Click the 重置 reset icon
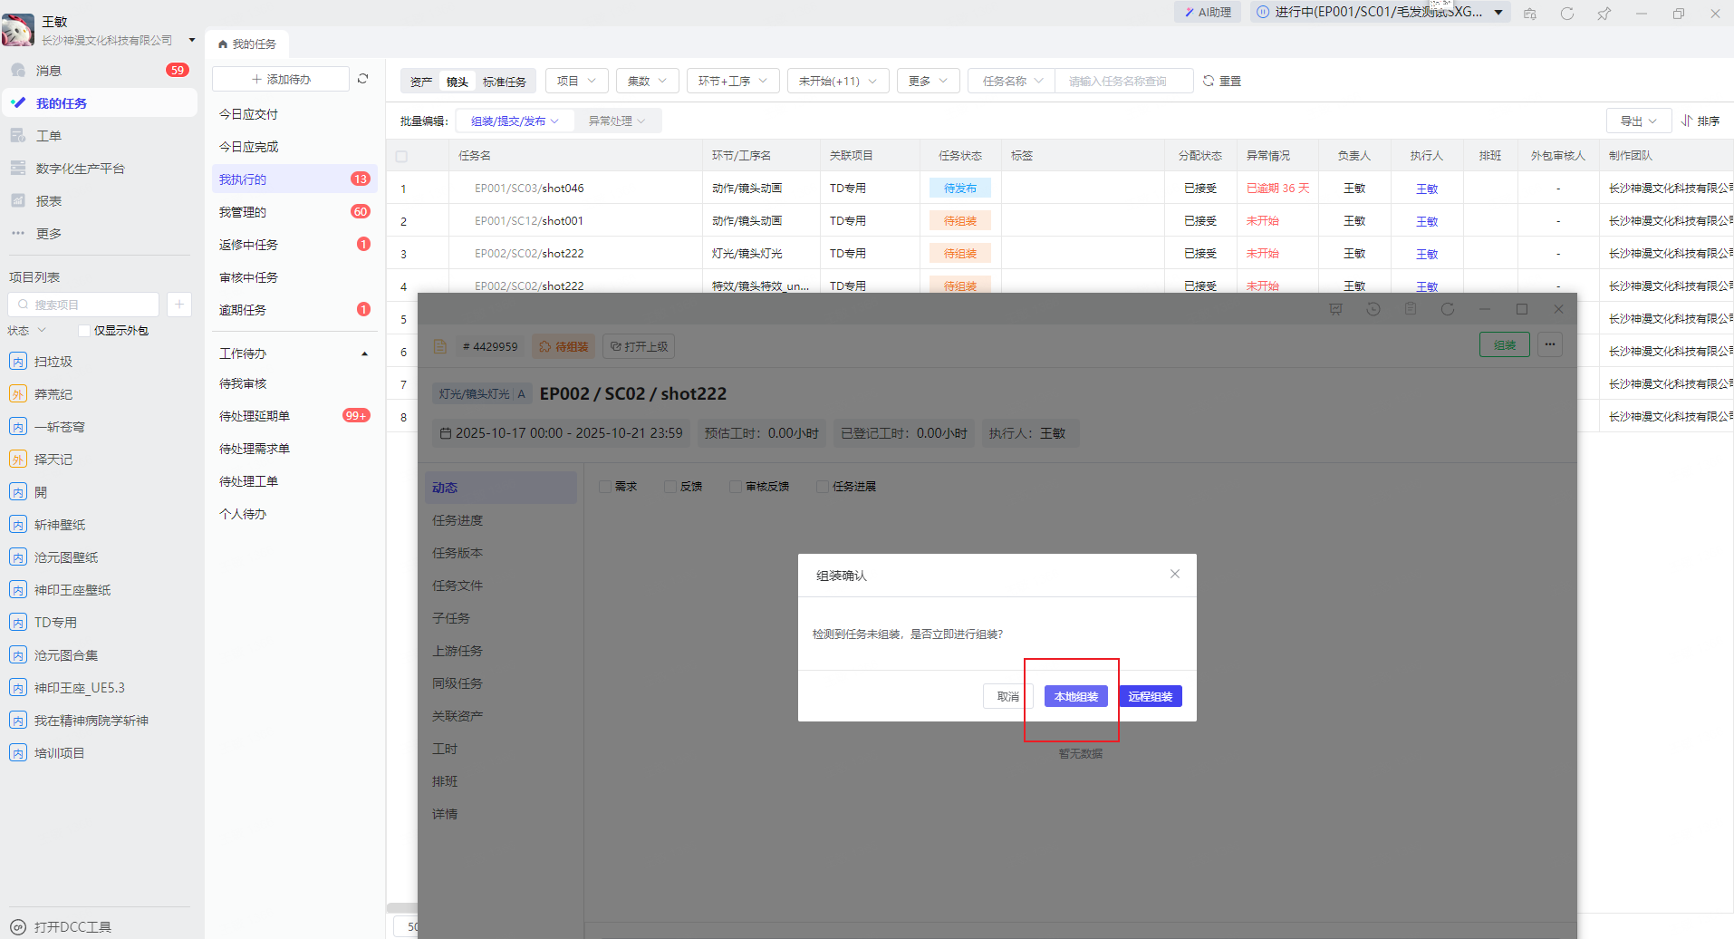Viewport: 1734px width, 939px height. point(1209,81)
